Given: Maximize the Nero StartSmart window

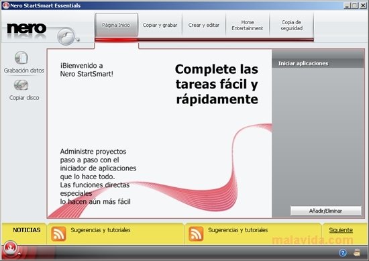Looking at the screenshot, I should [x=355, y=5].
